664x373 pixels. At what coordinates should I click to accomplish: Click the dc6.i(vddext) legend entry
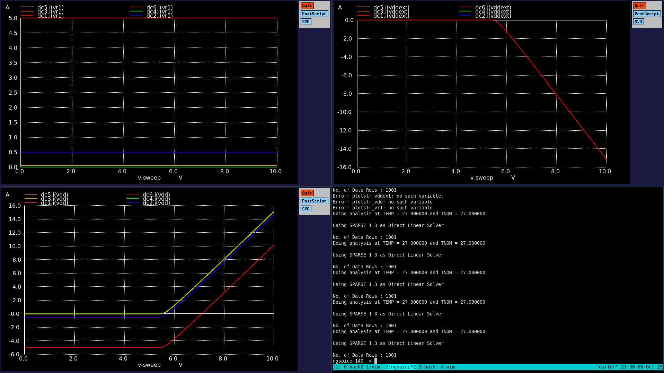tap(493, 7)
